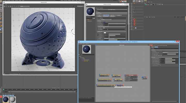The width and height of the screenshot is (186, 103).
Task: Switch to highlighted Base Properties tab
Action: point(106,15)
